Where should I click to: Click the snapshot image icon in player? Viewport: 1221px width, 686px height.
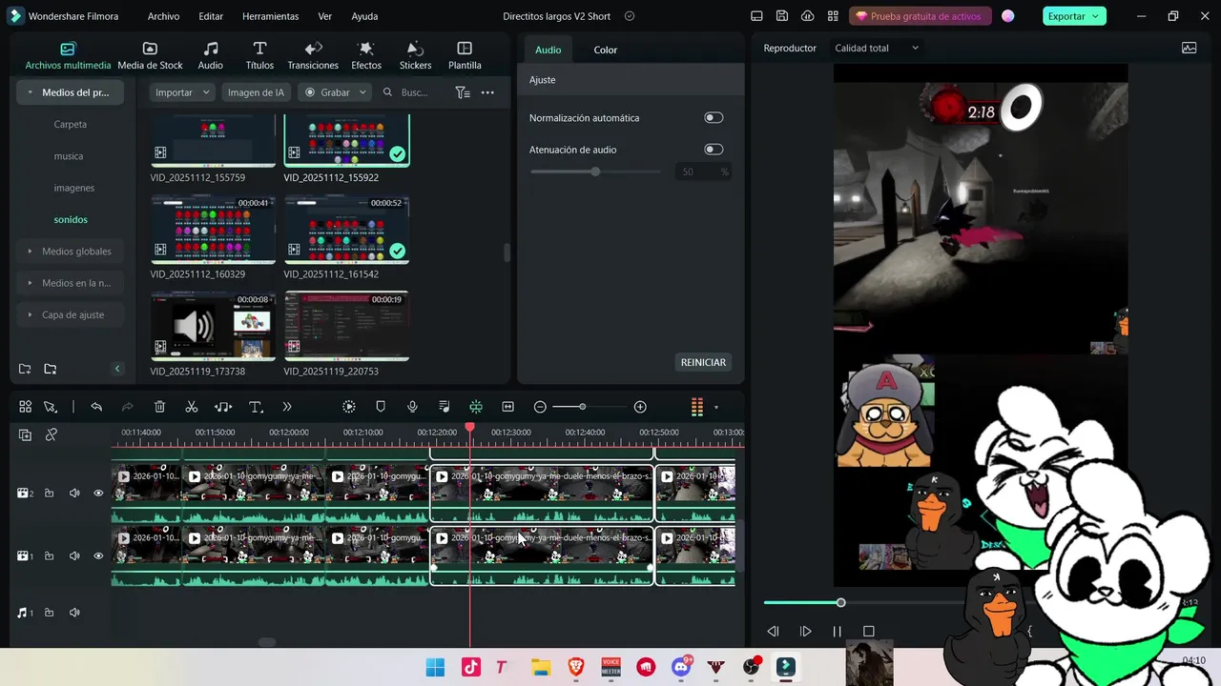1189,48
